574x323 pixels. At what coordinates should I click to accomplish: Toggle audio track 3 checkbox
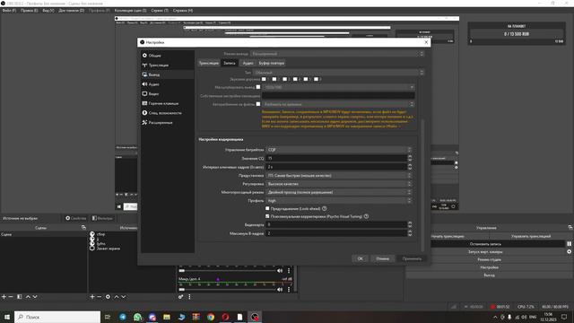click(285, 79)
